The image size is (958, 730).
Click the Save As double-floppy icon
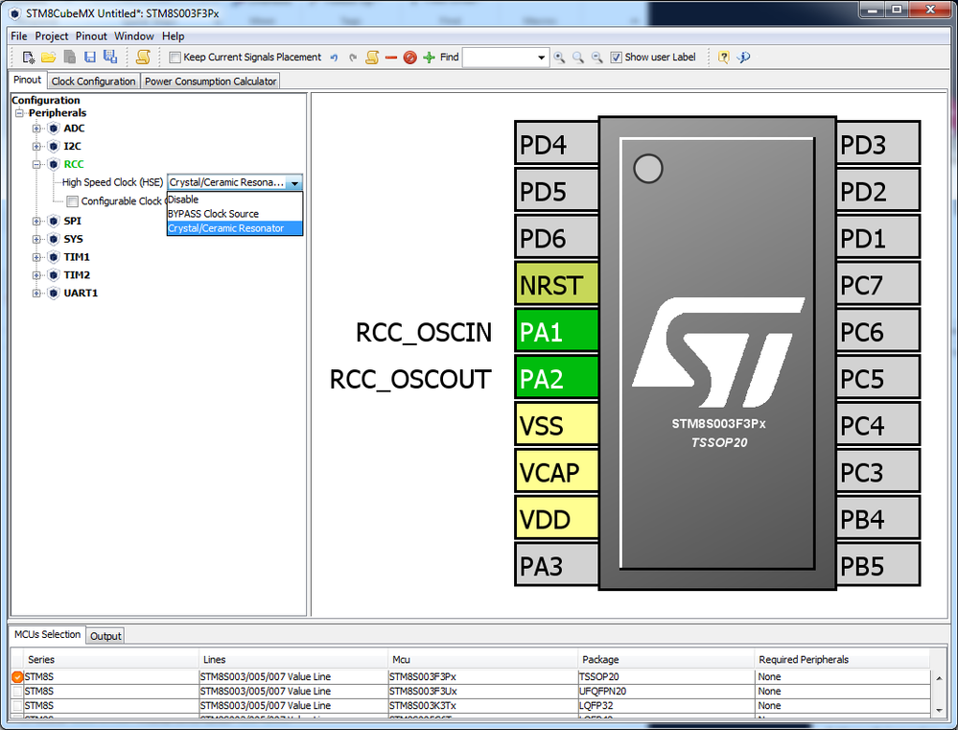point(110,58)
